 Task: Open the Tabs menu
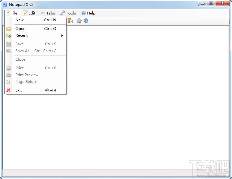point(48,13)
